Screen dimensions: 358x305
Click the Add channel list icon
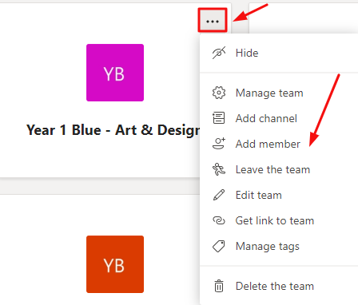point(219,118)
